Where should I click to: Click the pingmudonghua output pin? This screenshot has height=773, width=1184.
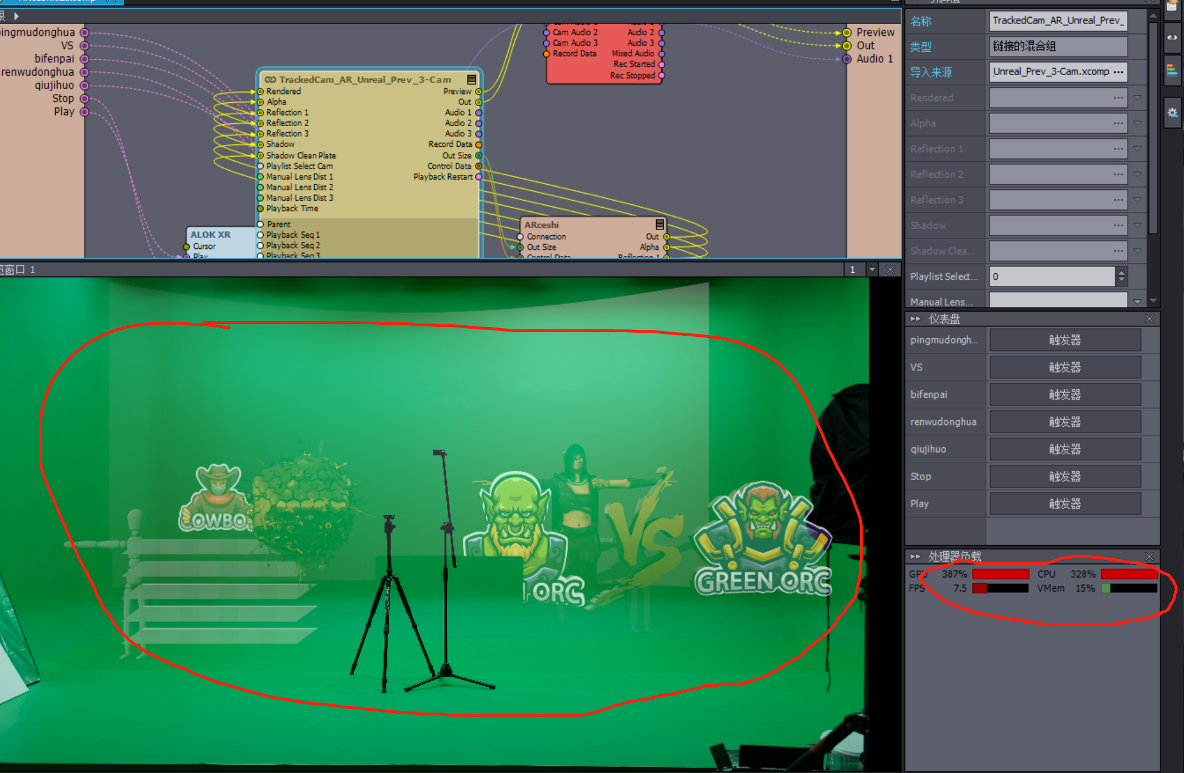click(84, 32)
